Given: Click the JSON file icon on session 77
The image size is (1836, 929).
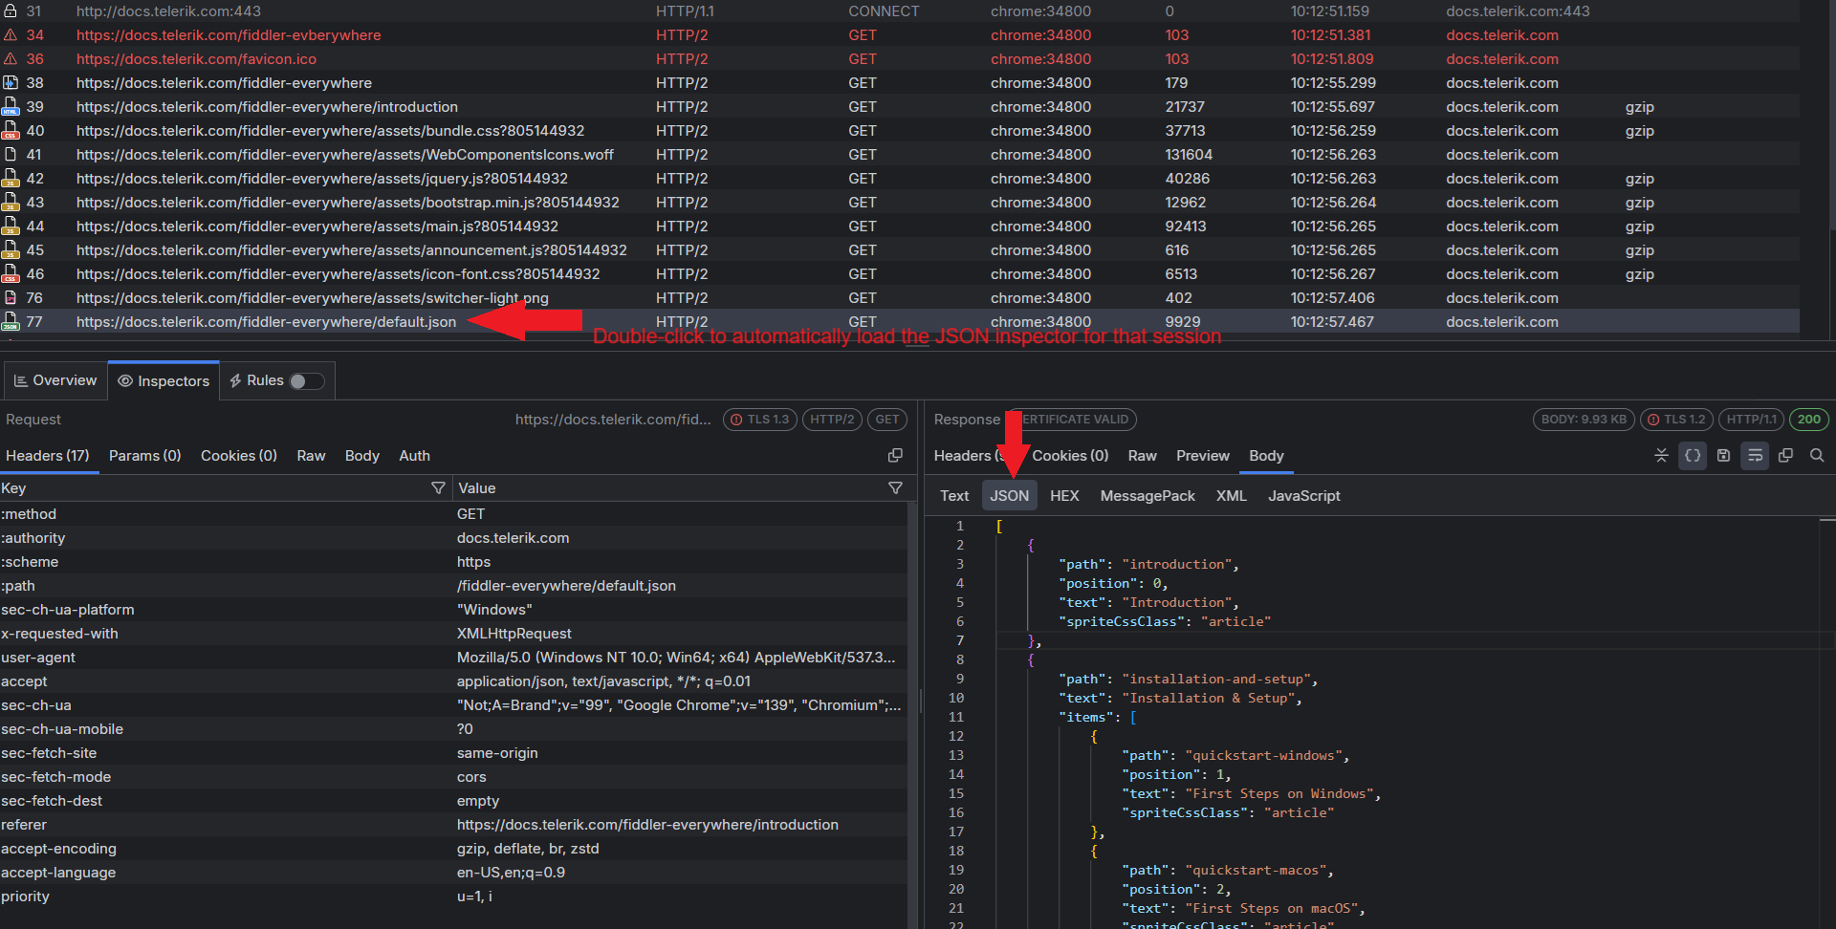Looking at the screenshot, I should 11,322.
